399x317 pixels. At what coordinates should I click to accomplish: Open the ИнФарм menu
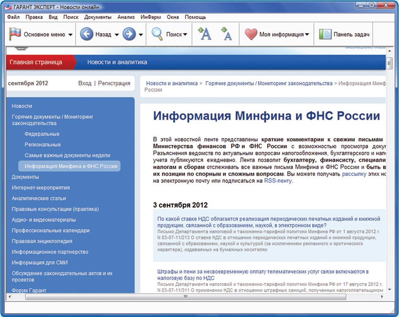150,17
